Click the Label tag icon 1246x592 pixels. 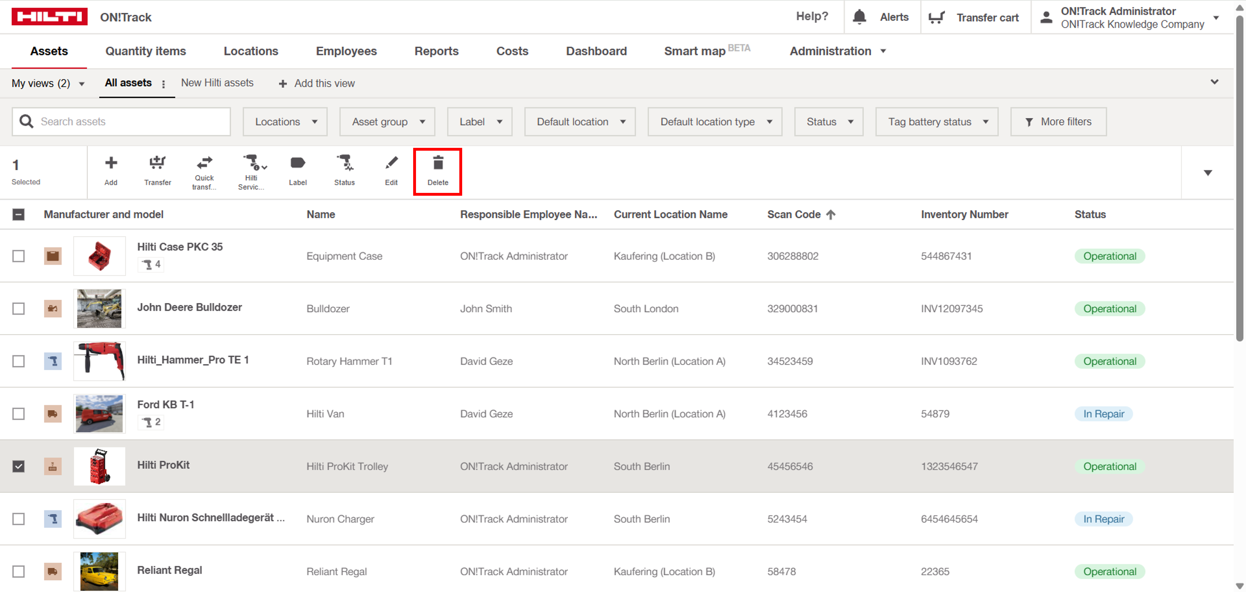(297, 163)
